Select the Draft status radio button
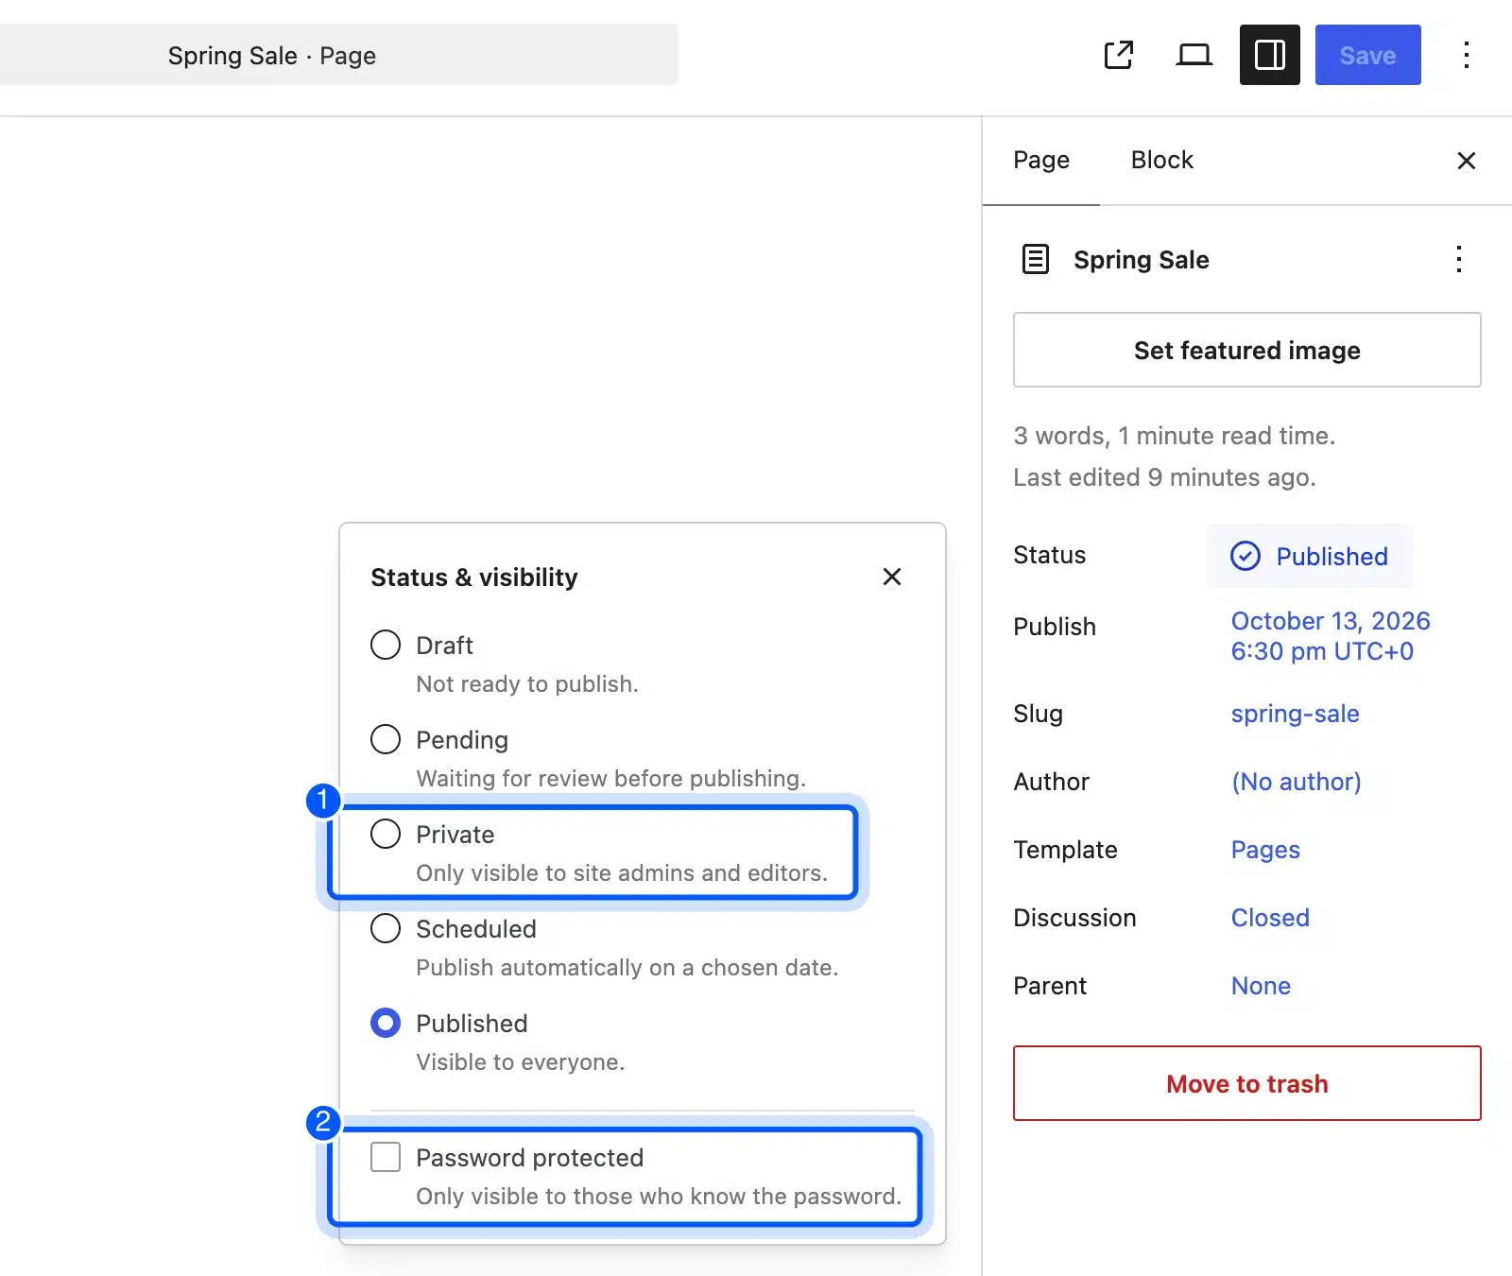The width and height of the screenshot is (1512, 1276). [x=386, y=645]
